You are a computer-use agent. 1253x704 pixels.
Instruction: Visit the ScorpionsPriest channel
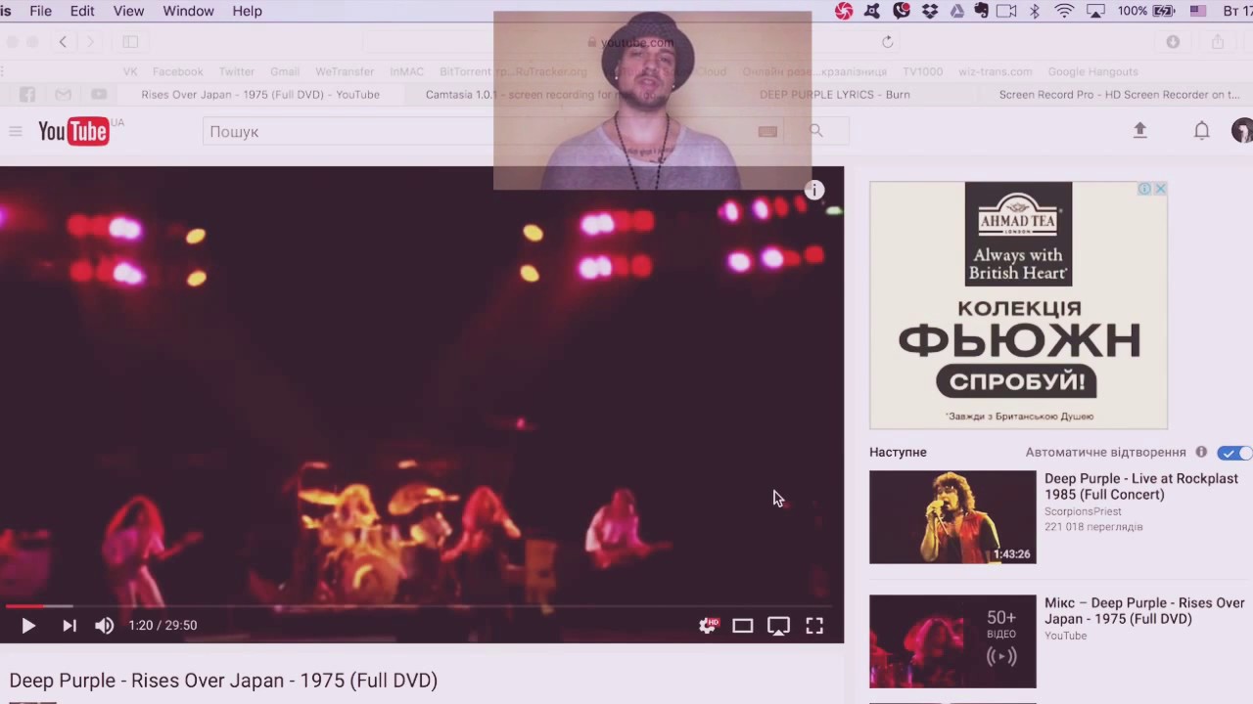1083,511
